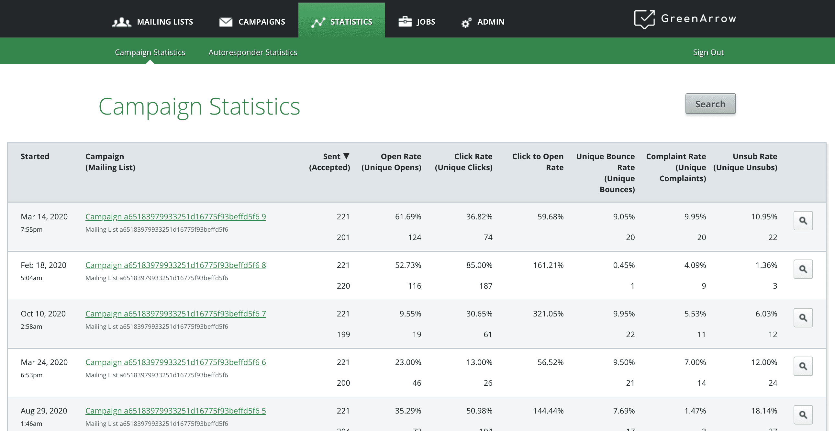835x431 pixels.
Task: Toggle sort arrow on Sent column
Action: click(346, 156)
